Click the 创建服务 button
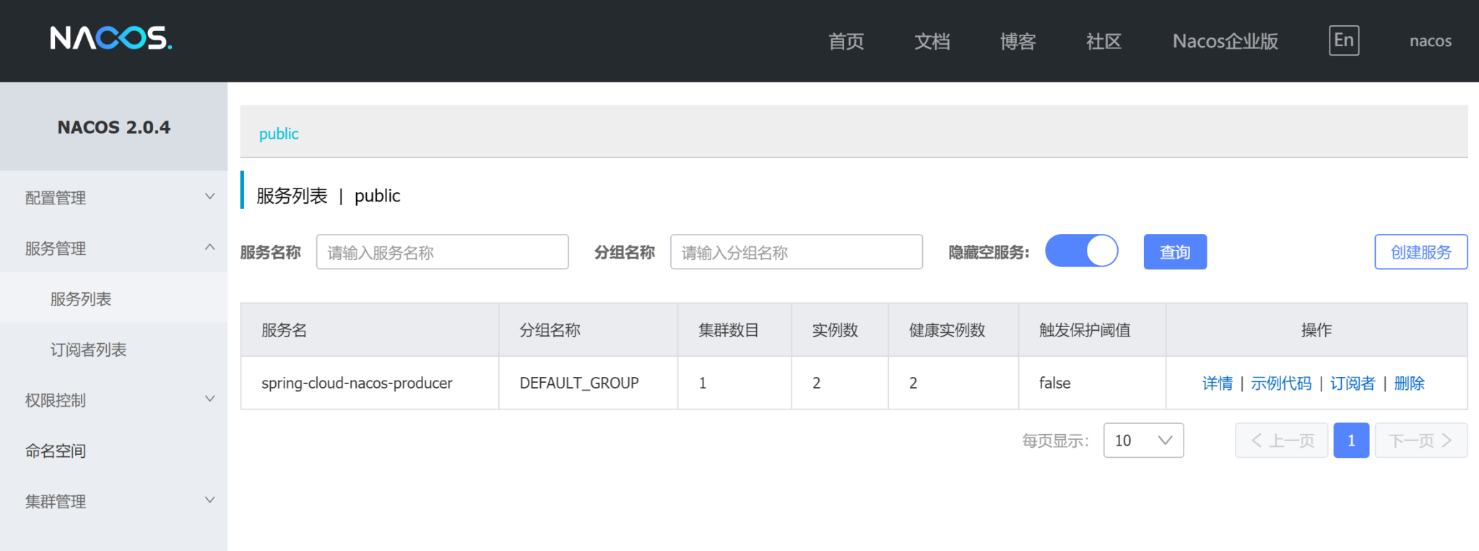Image resolution: width=1479 pixels, height=551 pixels. pyautogui.click(x=1421, y=252)
